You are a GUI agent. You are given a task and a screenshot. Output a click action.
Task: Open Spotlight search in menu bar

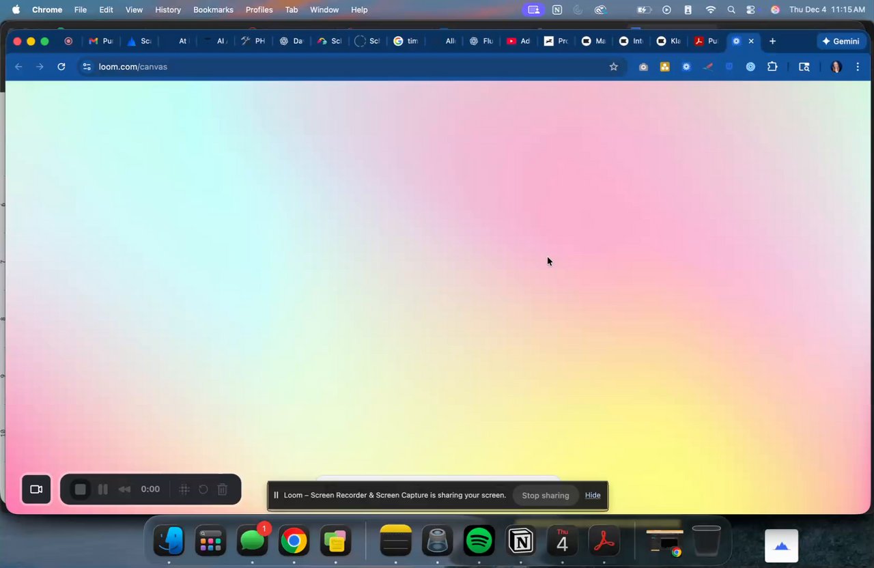point(731,10)
